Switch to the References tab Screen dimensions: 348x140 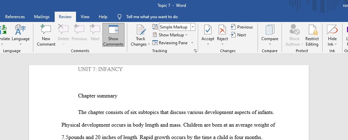pos(15,17)
